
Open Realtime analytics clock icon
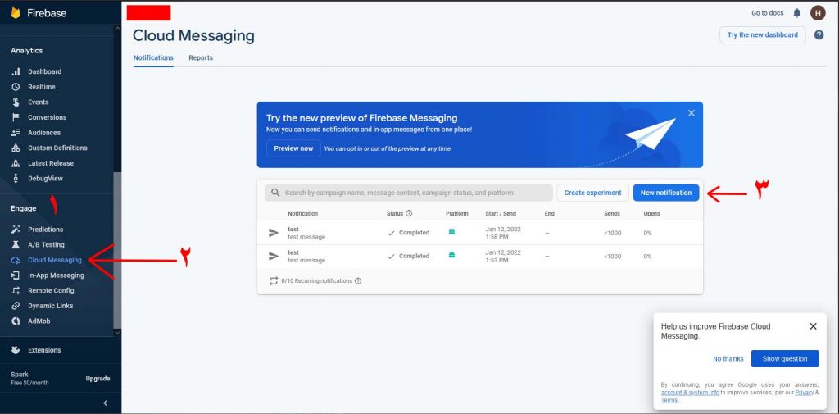(16, 87)
